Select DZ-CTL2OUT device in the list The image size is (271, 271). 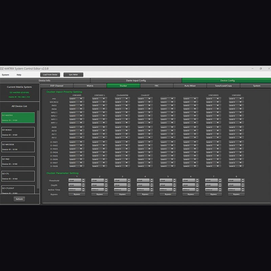pos(18,190)
